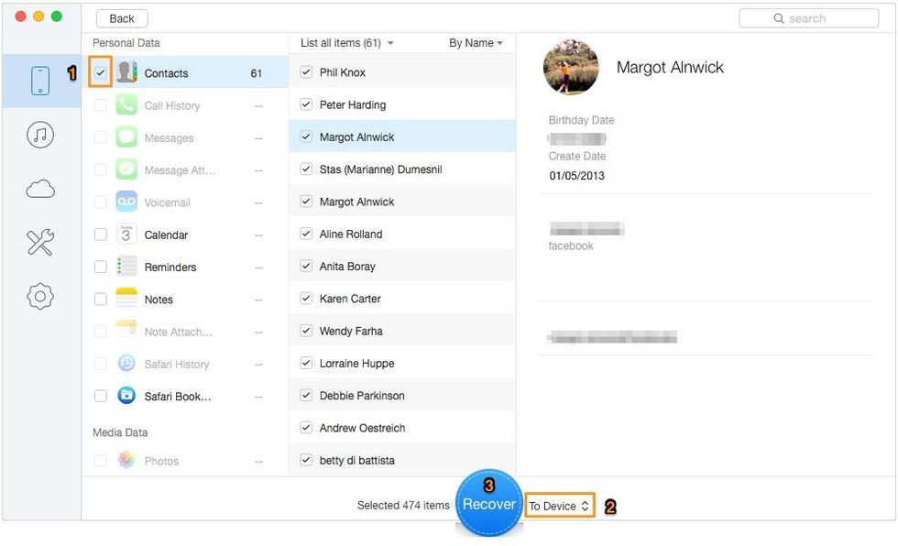Open the By Name sort dropdown
The width and height of the screenshot is (898, 546).
(x=476, y=43)
